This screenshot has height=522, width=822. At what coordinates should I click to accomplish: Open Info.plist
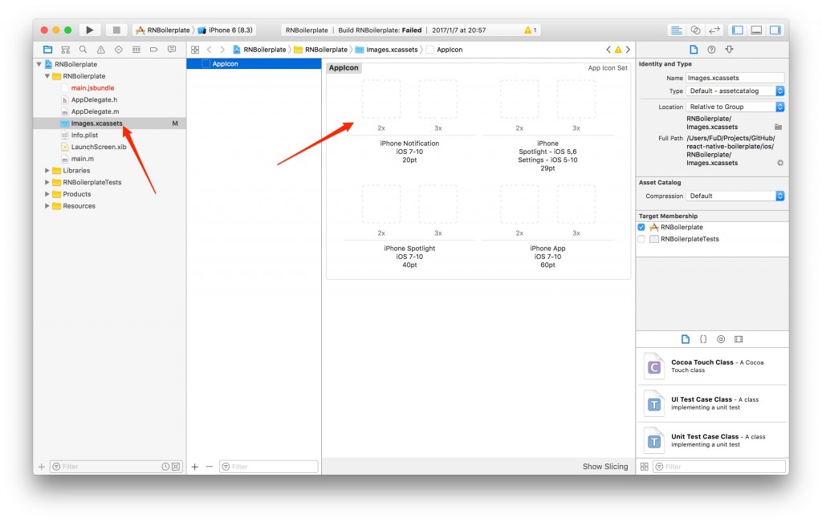coord(84,135)
